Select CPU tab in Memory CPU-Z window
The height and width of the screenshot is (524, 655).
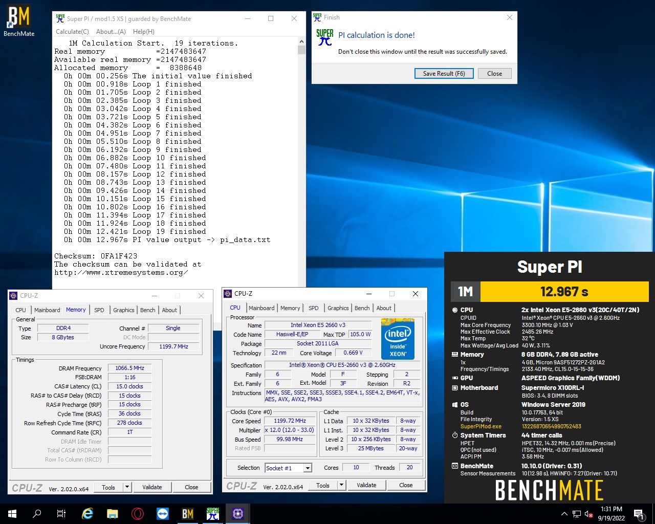[20, 310]
